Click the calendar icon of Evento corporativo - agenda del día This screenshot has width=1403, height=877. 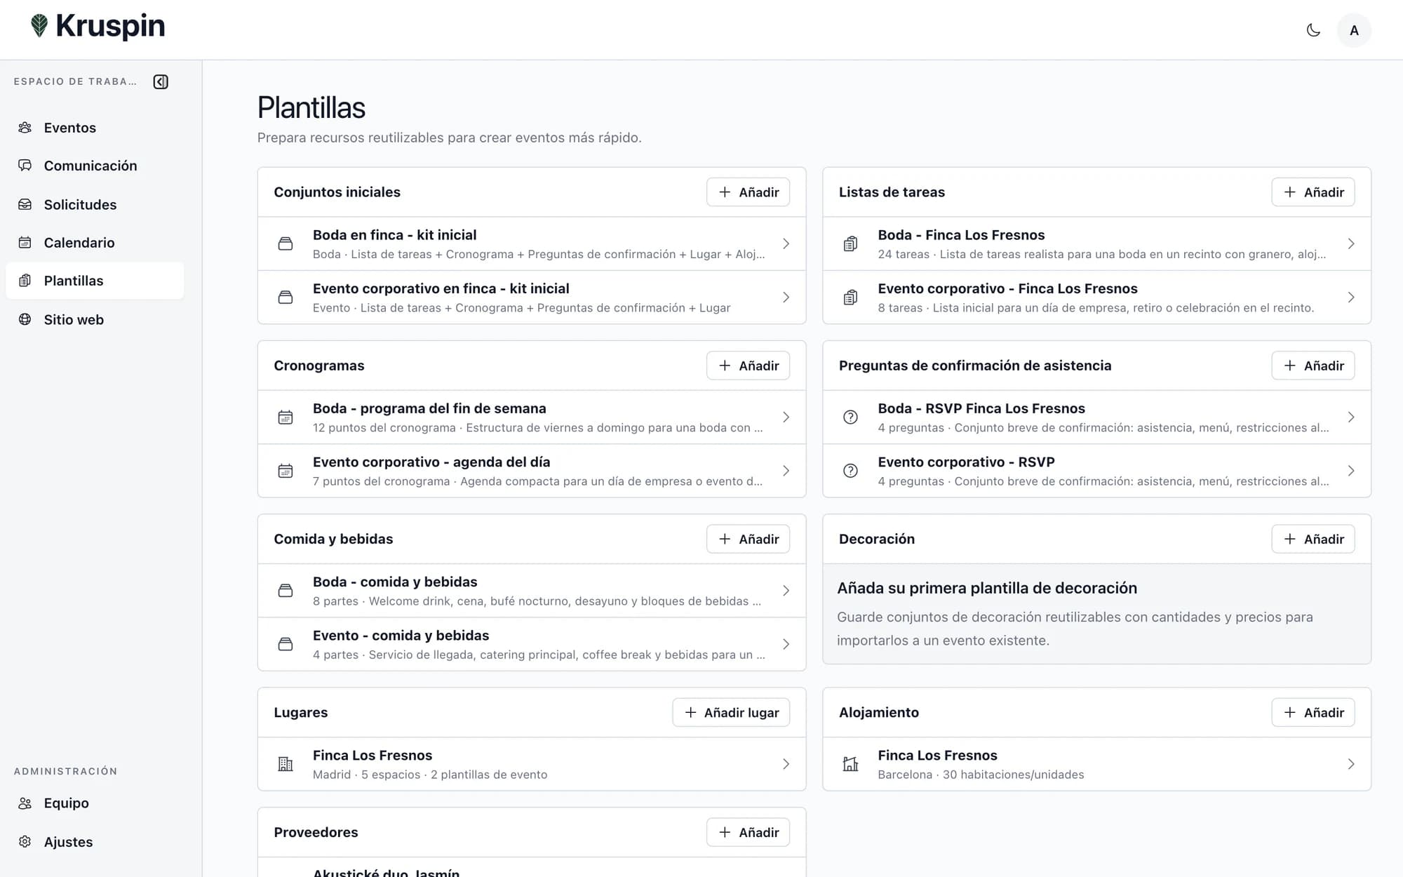point(286,471)
